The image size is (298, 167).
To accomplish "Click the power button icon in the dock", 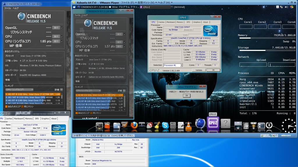I will [269, 125].
